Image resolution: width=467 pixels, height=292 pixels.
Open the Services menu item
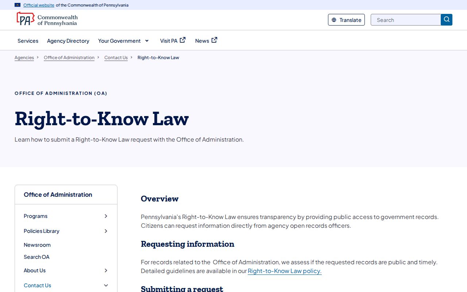[x=28, y=41]
